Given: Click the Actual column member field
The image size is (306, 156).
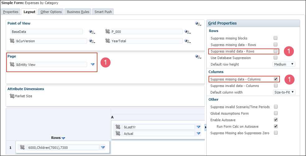Looking at the screenshot, I should click(x=159, y=134).
